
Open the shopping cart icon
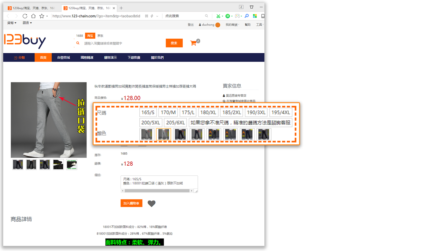193,43
